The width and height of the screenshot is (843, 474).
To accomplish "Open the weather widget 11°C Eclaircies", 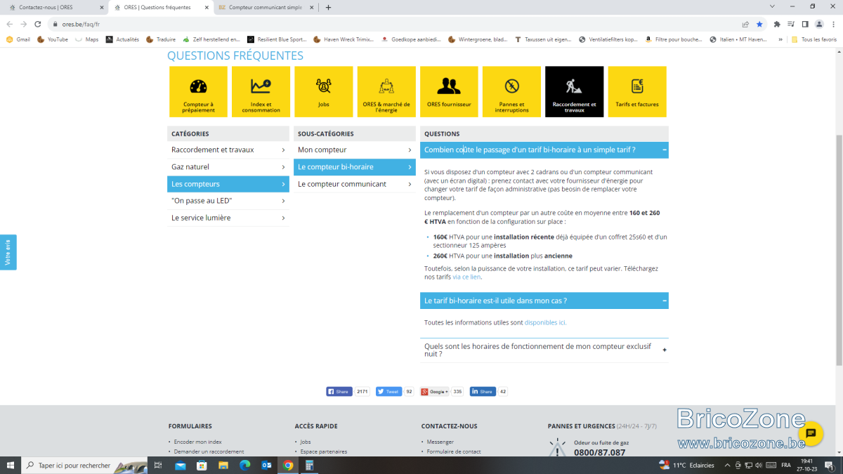I will tap(686, 465).
